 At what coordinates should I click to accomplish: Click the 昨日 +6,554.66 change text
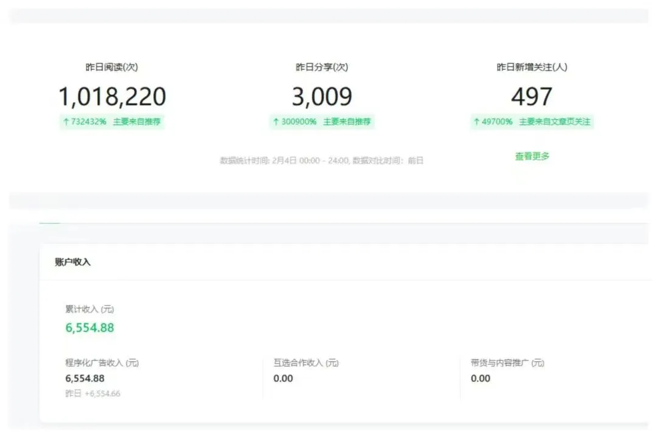point(92,393)
